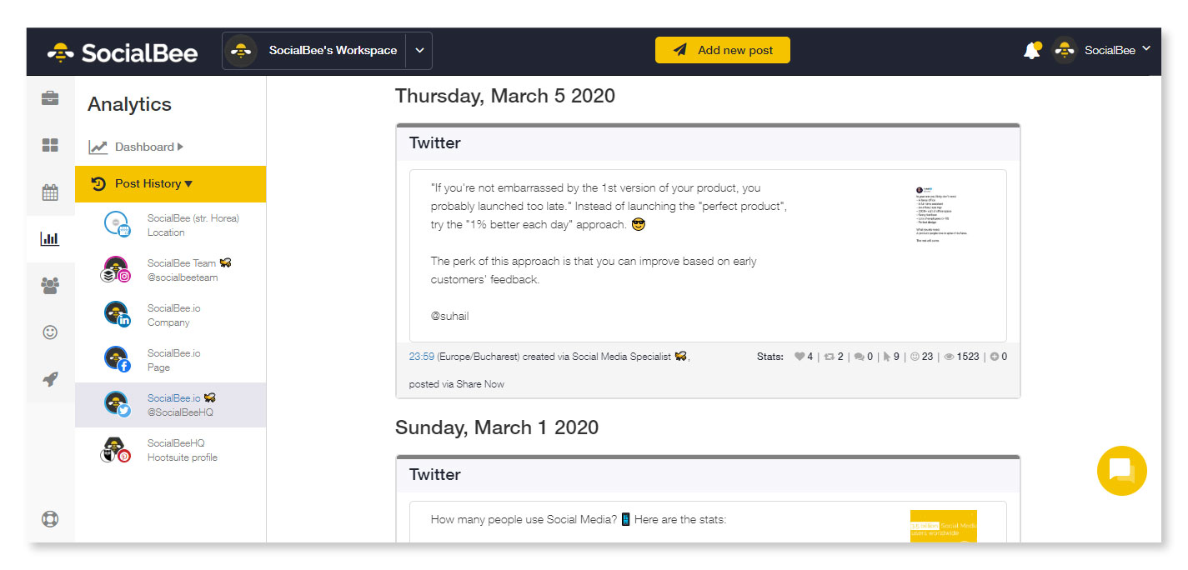Select SocialBee.io @SocialBeeHQ Twitter profile
The width and height of the screenshot is (1188, 570).
coord(171,405)
